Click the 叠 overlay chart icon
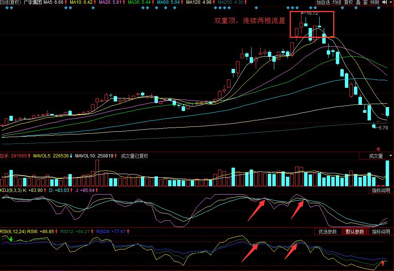This screenshot has height=271, width=394. tap(358, 3)
